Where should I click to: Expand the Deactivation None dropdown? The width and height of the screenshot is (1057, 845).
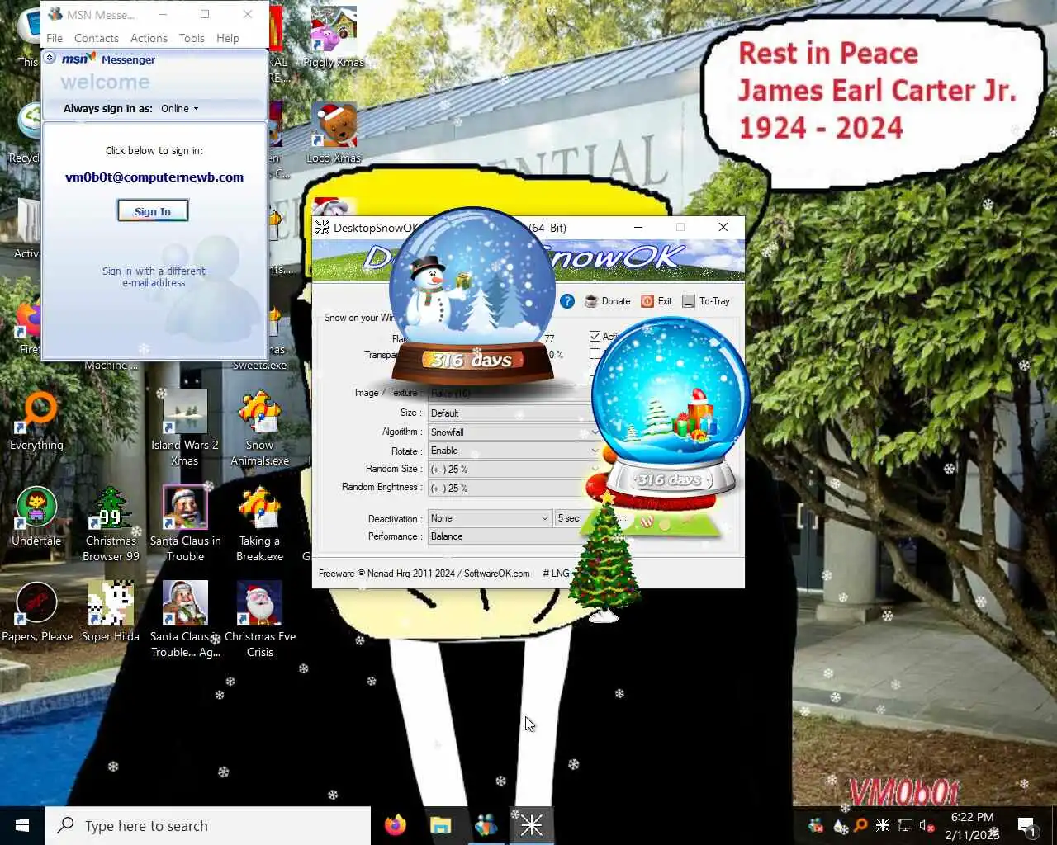click(x=490, y=518)
